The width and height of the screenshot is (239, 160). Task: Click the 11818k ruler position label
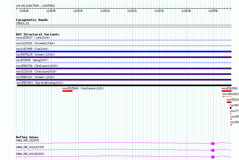[24, 11]
